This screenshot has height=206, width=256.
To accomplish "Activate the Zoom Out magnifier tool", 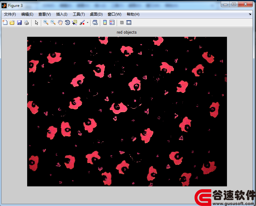I will 53,22.
